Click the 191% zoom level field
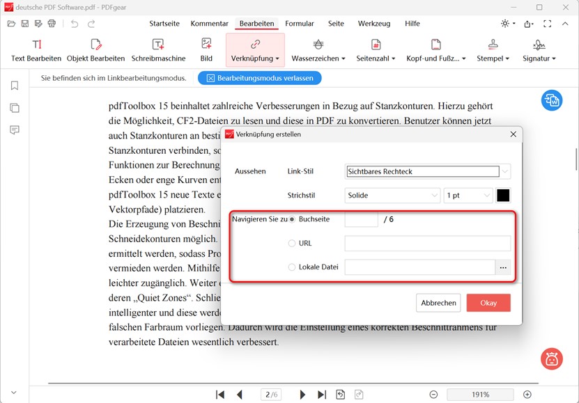This screenshot has width=579, height=403. [480, 395]
